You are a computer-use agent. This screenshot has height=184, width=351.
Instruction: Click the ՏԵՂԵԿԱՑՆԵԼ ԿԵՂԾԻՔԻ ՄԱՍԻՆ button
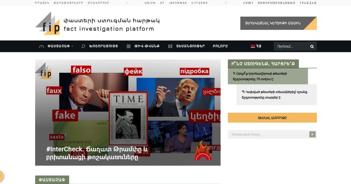[279, 23]
